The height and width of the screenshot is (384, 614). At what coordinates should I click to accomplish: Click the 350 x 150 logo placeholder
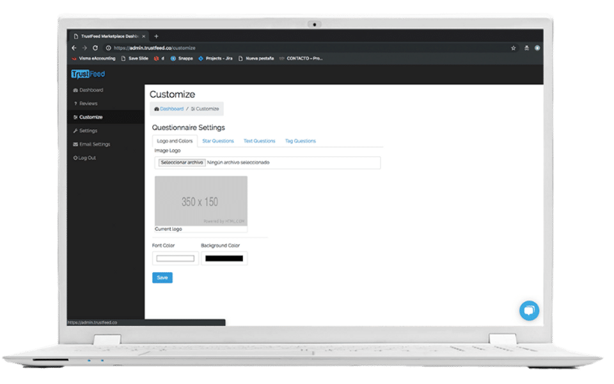click(x=201, y=201)
